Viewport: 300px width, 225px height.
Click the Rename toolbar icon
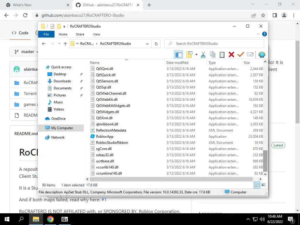pos(250,55)
